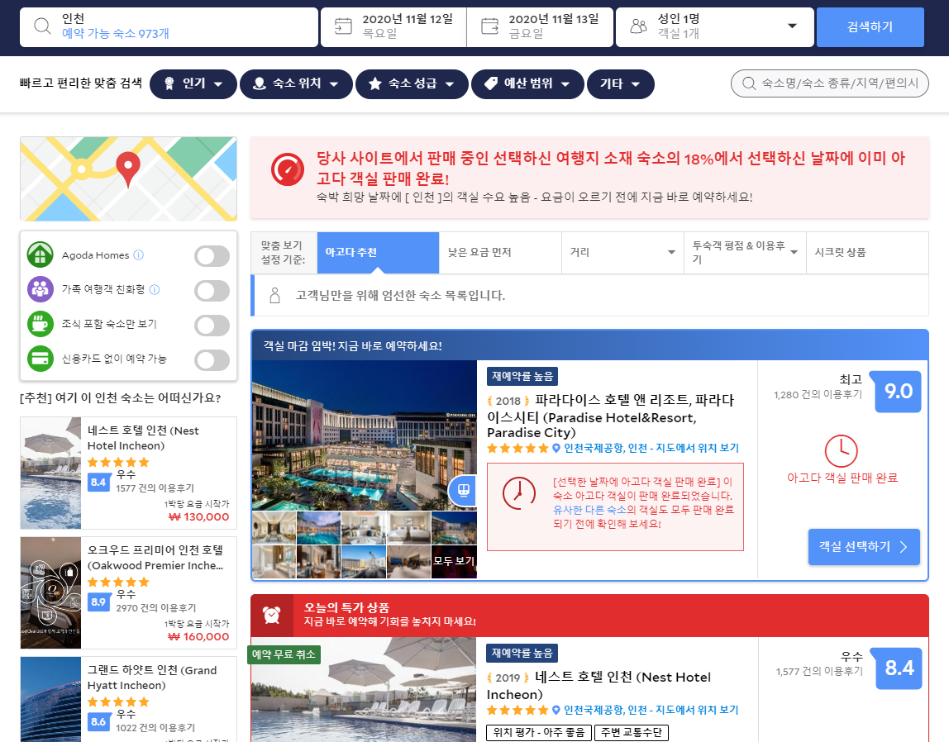Image resolution: width=949 pixels, height=742 pixels.
Task: Enable the 가족 여행객 친화형 switch
Action: [212, 290]
